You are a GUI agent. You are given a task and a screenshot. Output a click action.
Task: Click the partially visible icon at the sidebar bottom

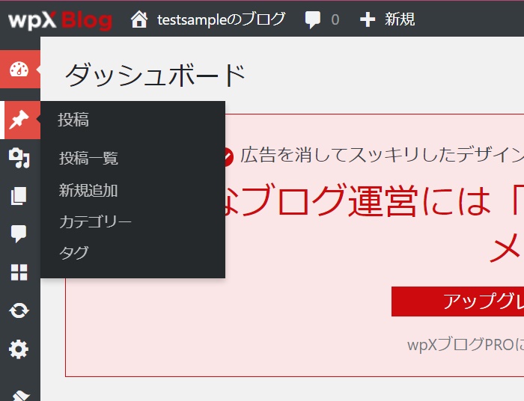[x=20, y=394]
